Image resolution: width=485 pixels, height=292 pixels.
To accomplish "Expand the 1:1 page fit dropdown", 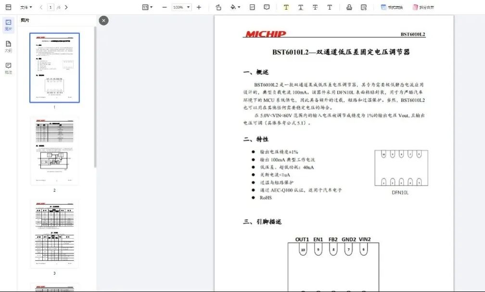I will [147, 7].
